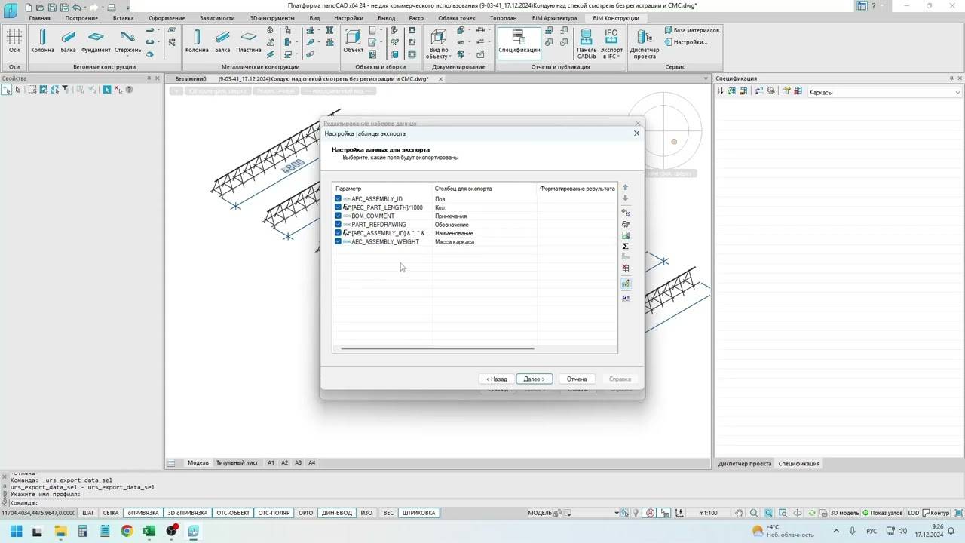Open Excel from the taskbar
This screenshot has height=543, width=965.
pyautogui.click(x=149, y=531)
